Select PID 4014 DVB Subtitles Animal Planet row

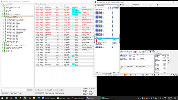coord(65,34)
